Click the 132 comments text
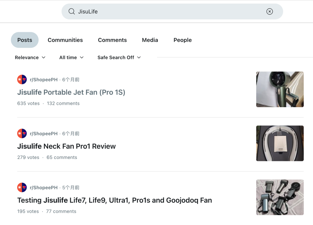313x225 pixels. (63, 103)
